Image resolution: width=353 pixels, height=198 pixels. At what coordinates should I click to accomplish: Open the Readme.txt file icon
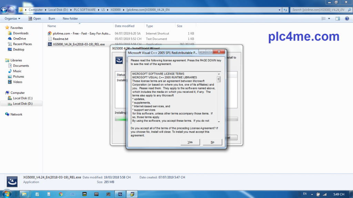[50, 39]
